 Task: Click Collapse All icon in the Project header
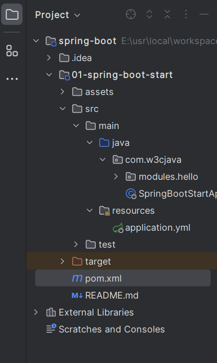167,14
